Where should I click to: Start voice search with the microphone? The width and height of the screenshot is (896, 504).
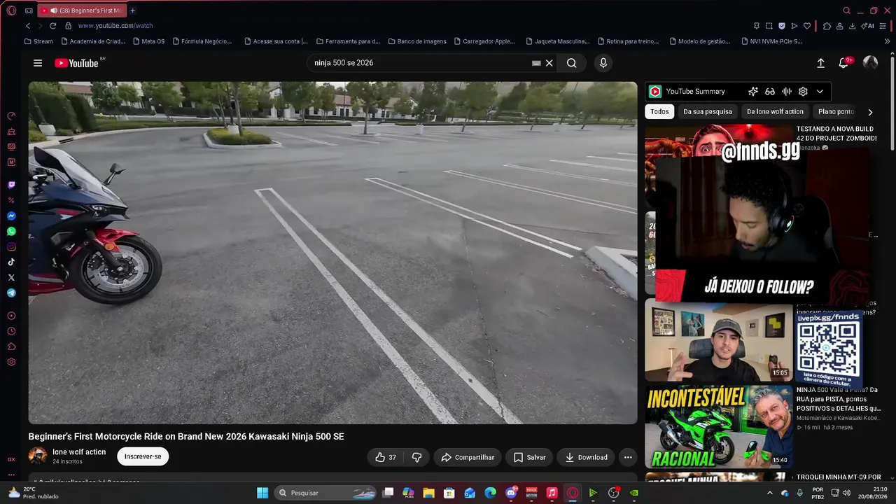coord(603,63)
